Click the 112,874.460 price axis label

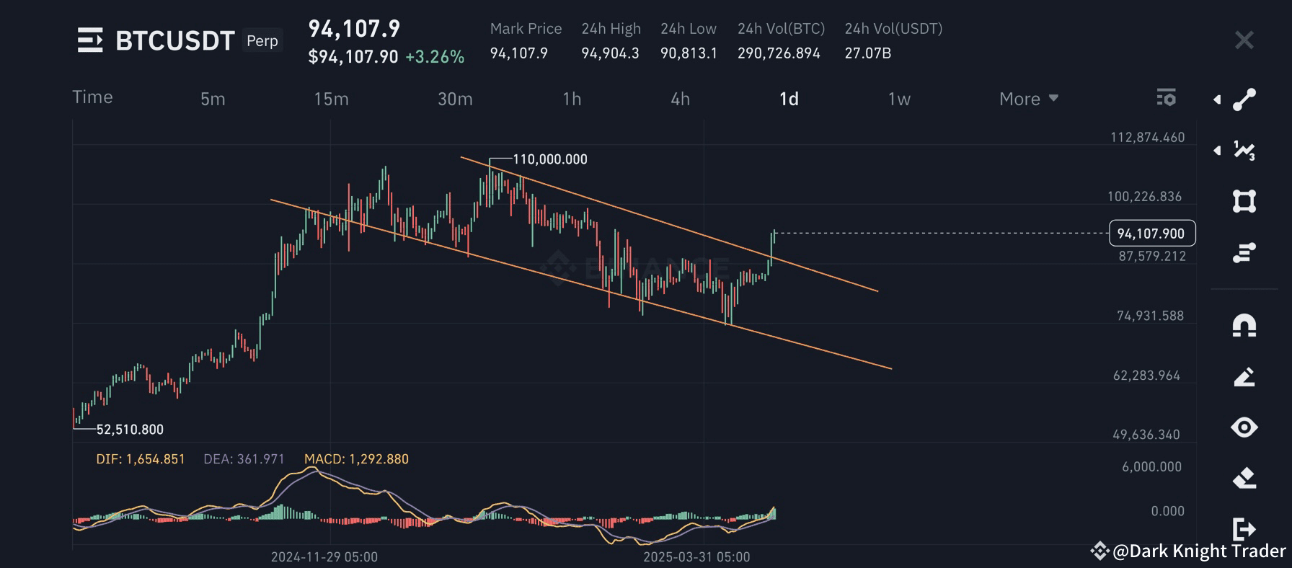(1148, 138)
